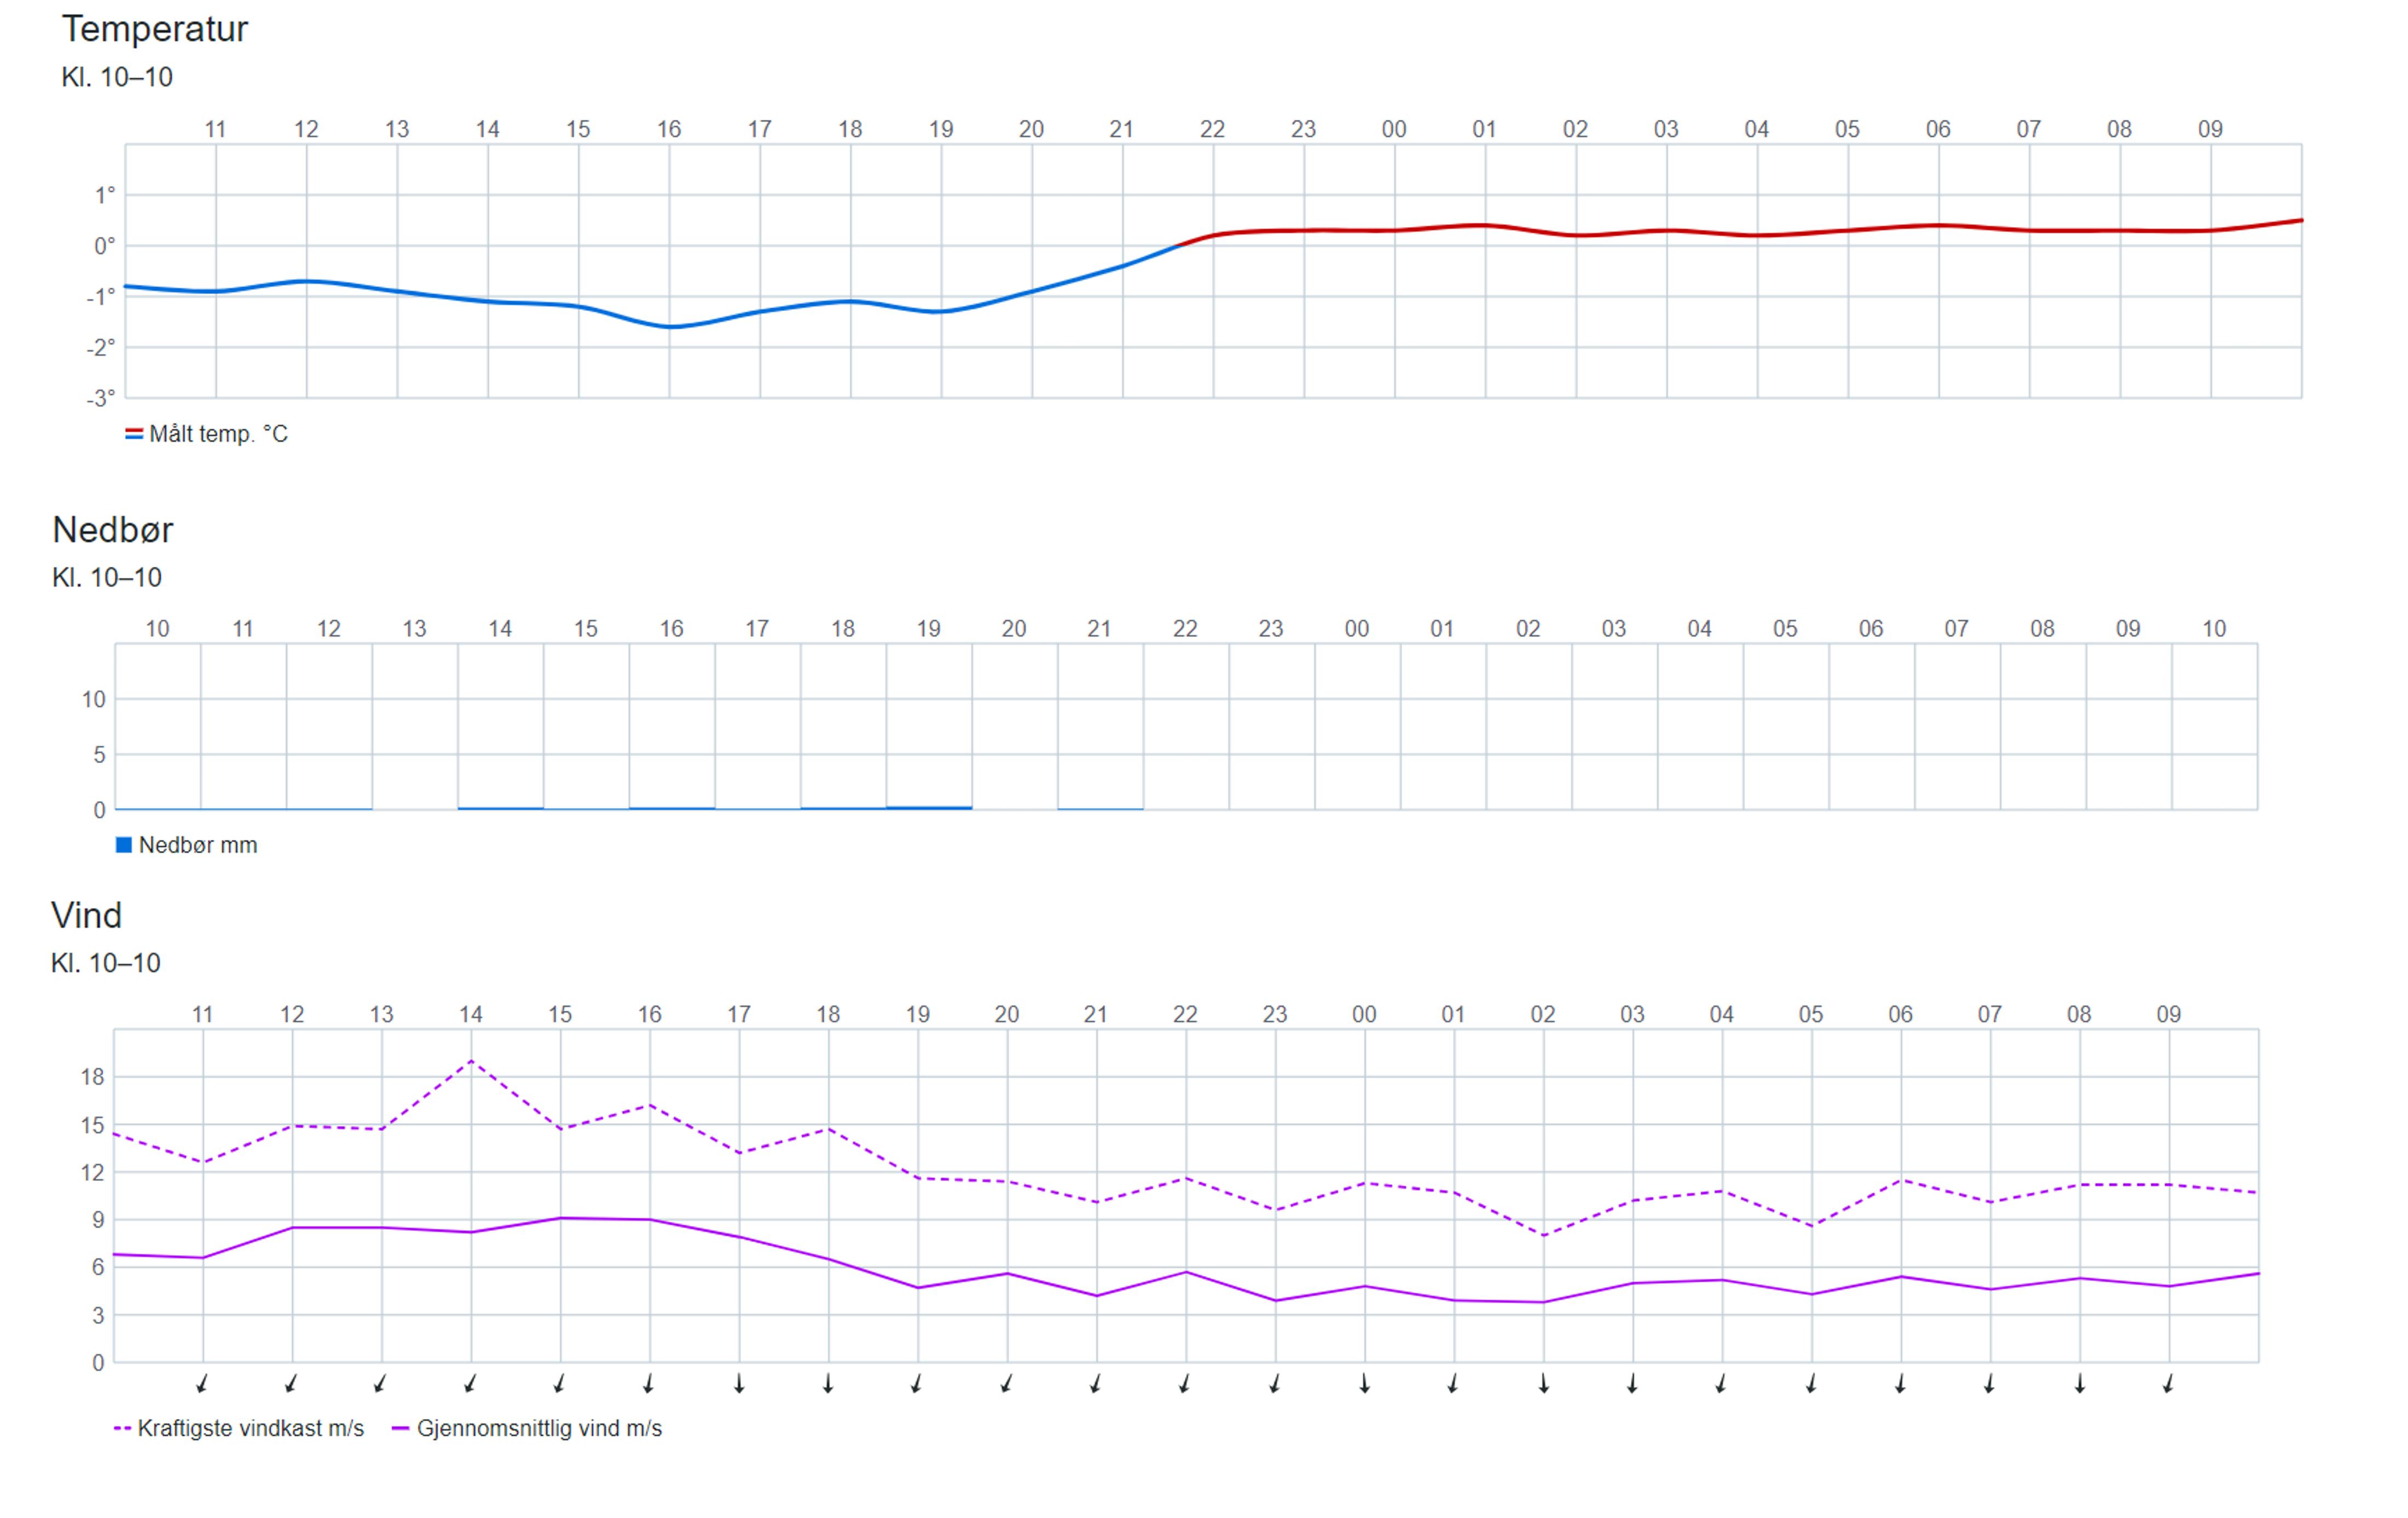Click the temperature low point at hour 16
2408x1518 pixels.
pyautogui.click(x=670, y=327)
